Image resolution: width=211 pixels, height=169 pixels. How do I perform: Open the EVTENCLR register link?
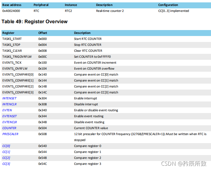(10, 122)
